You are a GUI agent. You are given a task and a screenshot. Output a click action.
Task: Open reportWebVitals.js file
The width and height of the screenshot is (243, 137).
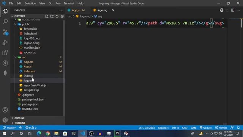(x=35, y=85)
